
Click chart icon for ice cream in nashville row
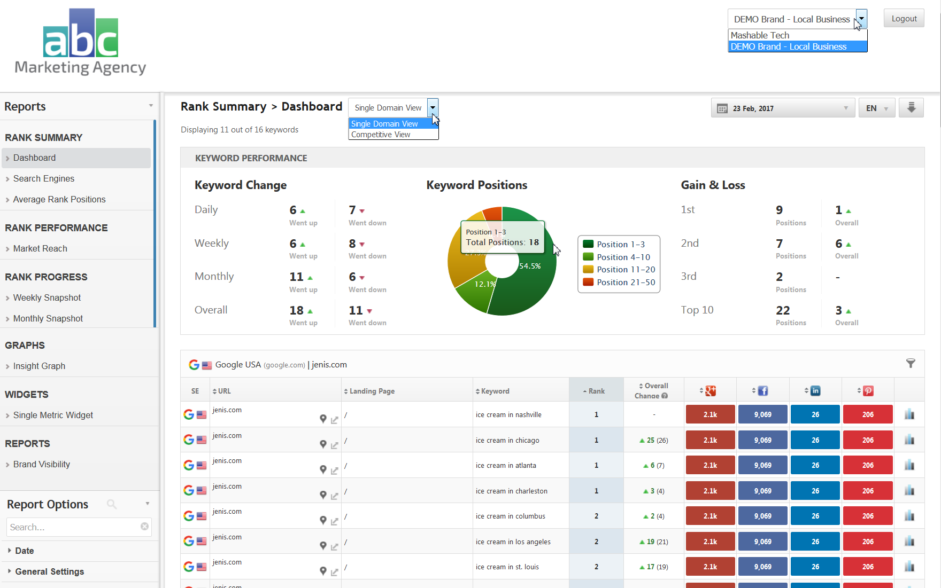(x=909, y=414)
